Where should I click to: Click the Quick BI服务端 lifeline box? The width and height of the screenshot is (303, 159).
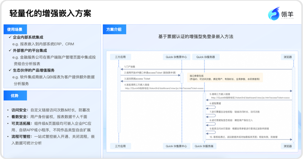(204, 146)
